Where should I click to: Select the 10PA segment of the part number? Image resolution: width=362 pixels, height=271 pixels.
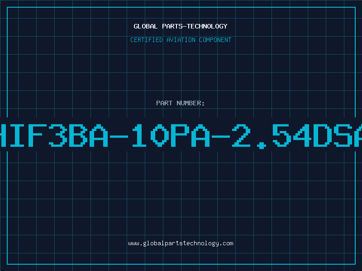[171, 135]
